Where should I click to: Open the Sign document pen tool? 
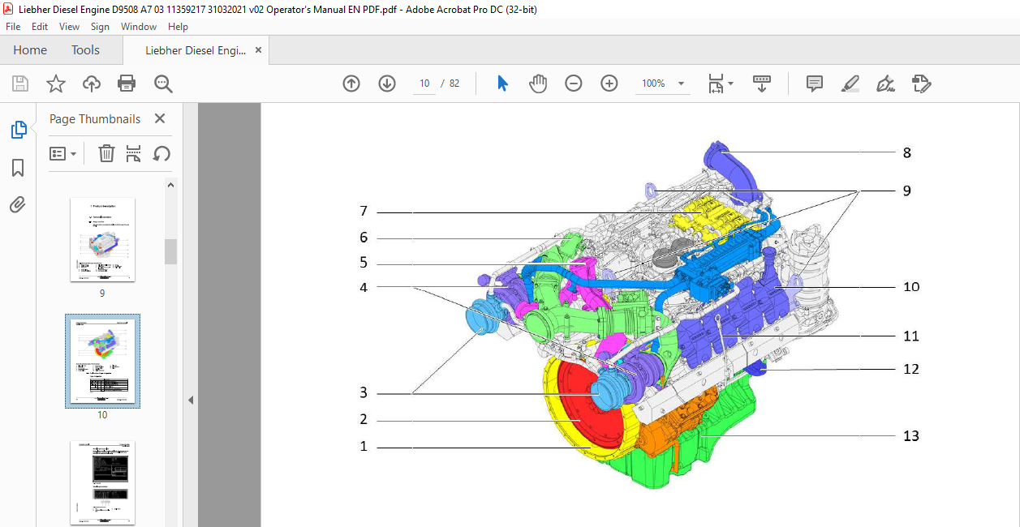pyautogui.click(x=886, y=84)
